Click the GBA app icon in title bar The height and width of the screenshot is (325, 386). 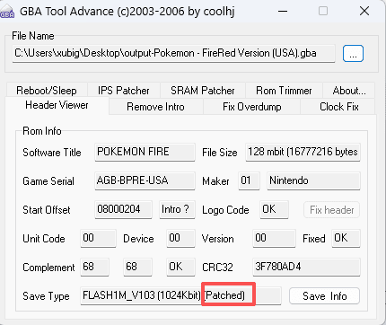click(7, 12)
